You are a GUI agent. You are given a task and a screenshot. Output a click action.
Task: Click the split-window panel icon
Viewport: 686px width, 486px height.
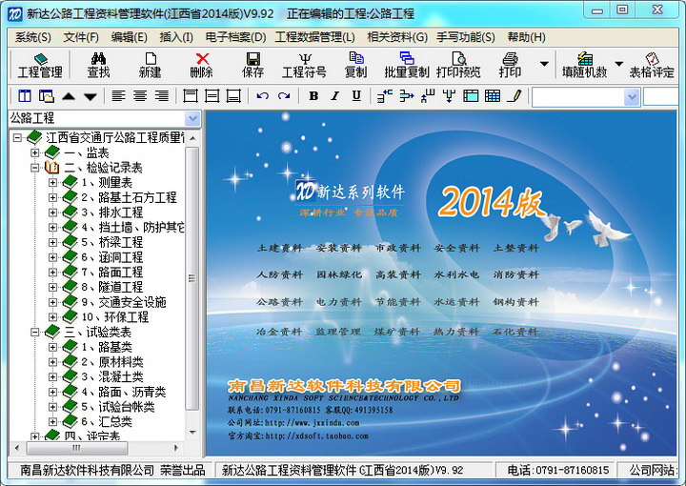click(25, 96)
